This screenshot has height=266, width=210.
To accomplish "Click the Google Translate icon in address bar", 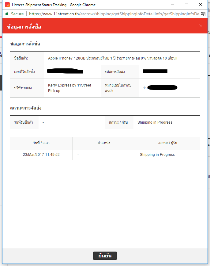I will (203, 14).
